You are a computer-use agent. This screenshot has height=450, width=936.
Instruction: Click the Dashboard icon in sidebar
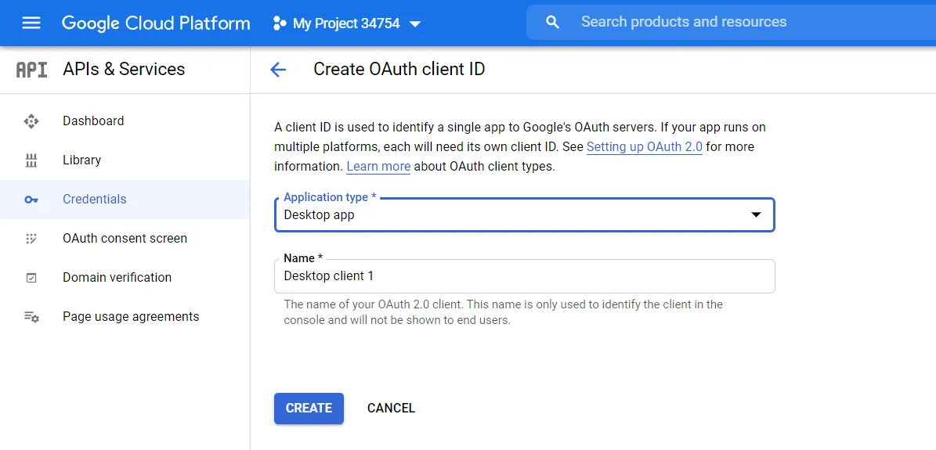click(31, 121)
